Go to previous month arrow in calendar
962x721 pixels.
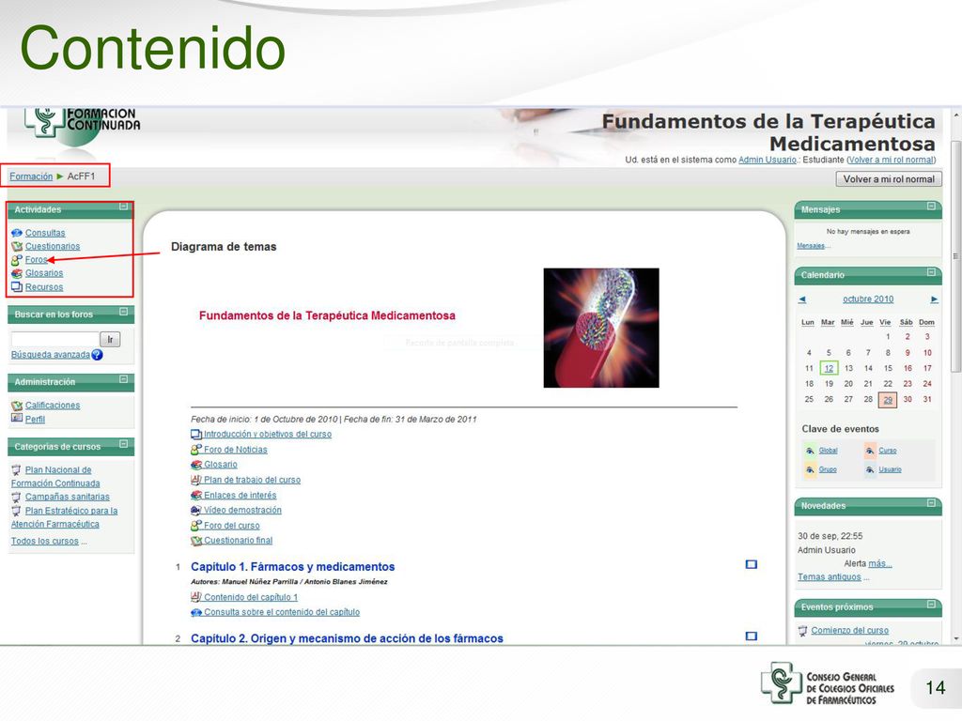point(802,299)
